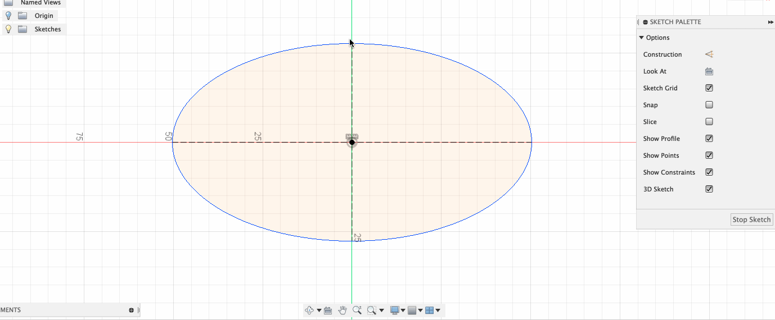Click the Look At icon in navigation bar

click(x=328, y=310)
